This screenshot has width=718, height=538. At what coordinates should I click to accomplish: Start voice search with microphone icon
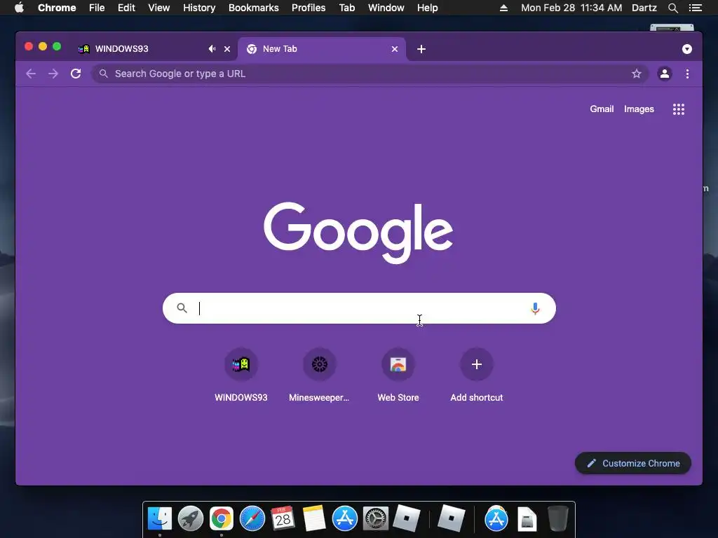pyautogui.click(x=535, y=308)
